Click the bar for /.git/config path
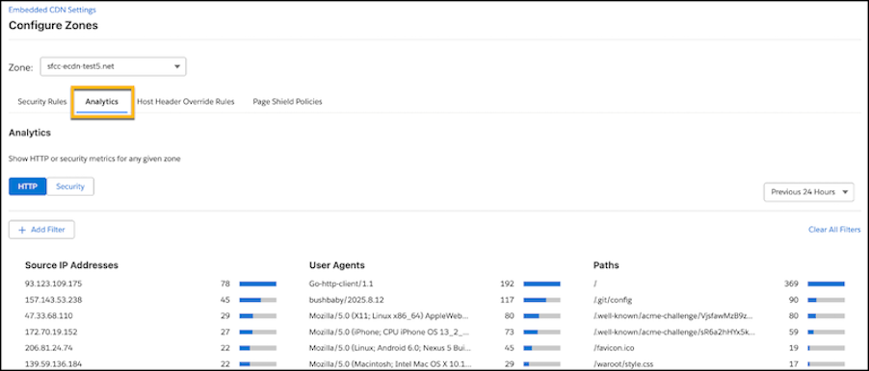This screenshot has width=869, height=371. [x=827, y=300]
